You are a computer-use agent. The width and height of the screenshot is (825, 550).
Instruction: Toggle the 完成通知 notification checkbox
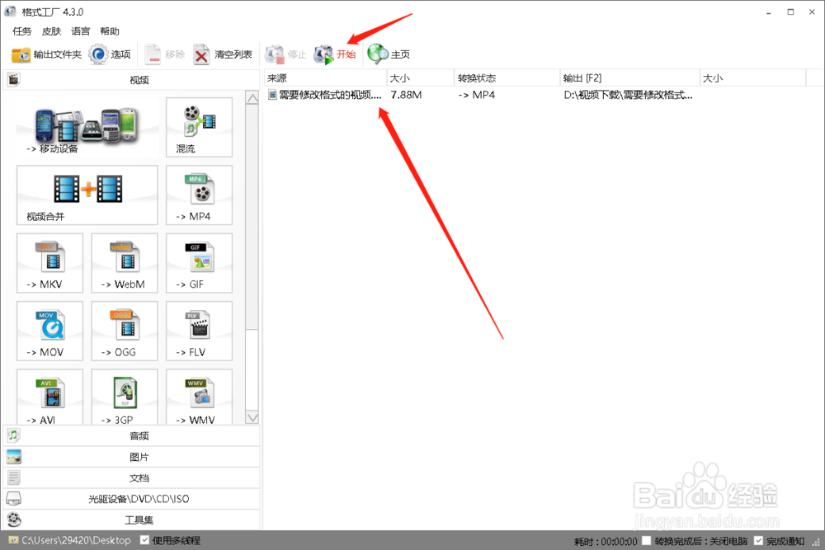point(758,541)
